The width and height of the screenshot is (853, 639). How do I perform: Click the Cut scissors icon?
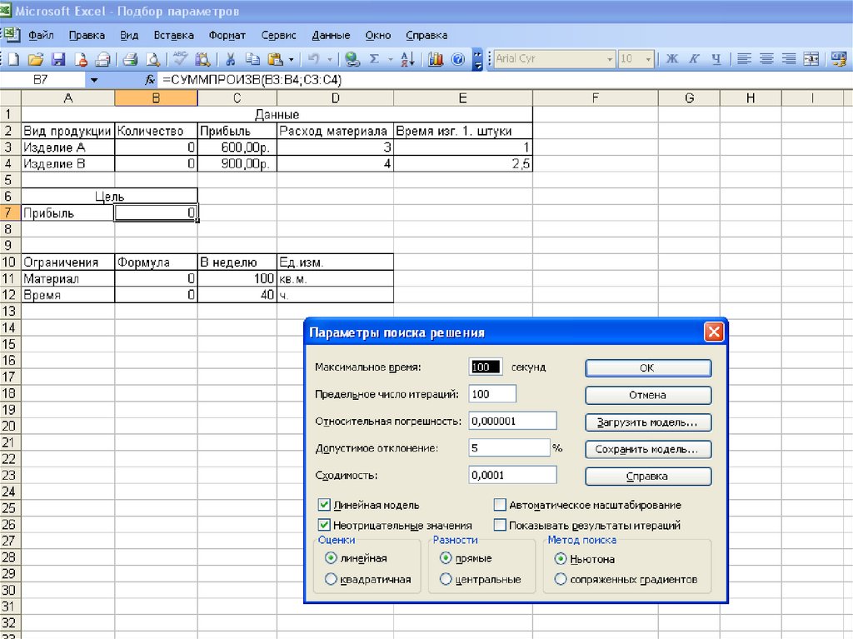(x=231, y=59)
